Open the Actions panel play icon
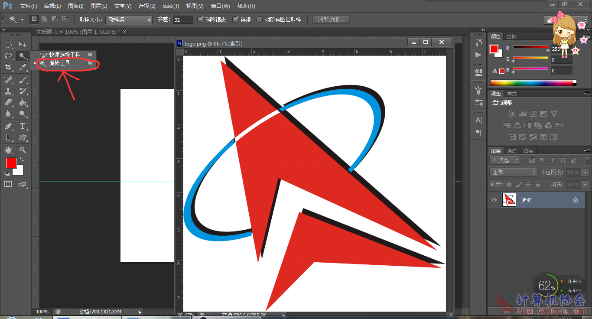 478,55
